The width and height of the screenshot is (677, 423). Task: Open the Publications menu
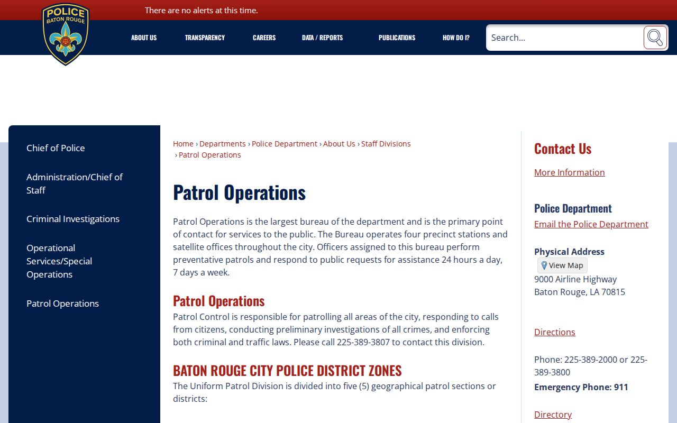click(x=397, y=38)
